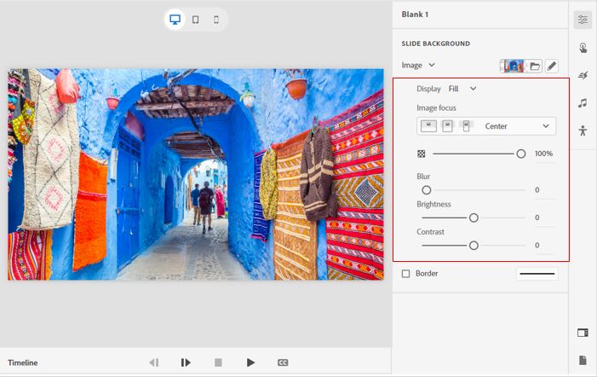Toggle closed captions in the timeline
The image size is (597, 377).
(x=283, y=362)
